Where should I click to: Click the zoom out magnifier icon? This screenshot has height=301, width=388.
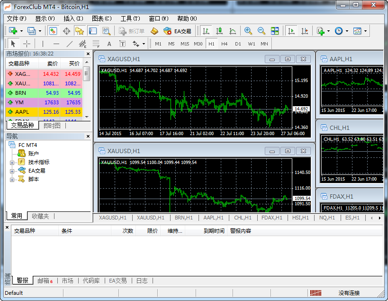261,31
